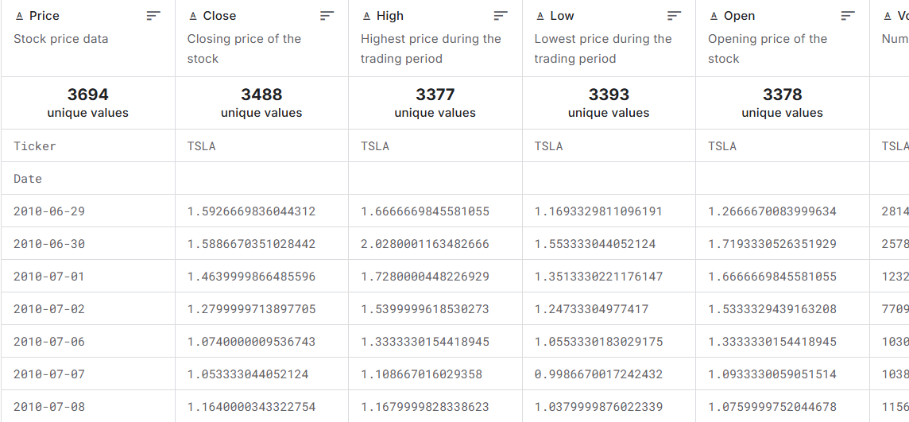Select the Ticker row label cell

(x=88, y=145)
